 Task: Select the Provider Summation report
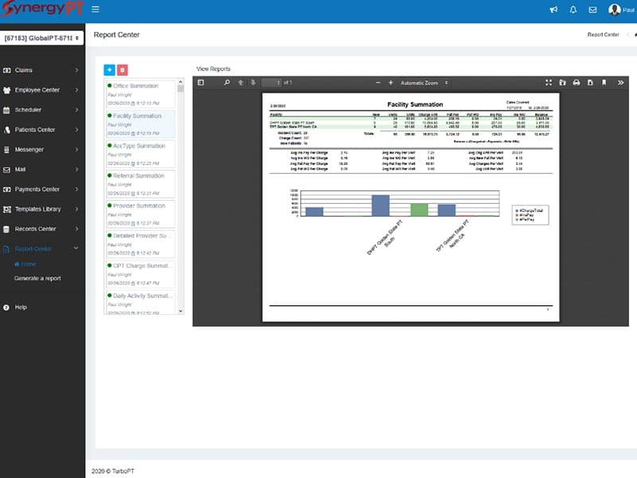[x=141, y=214]
